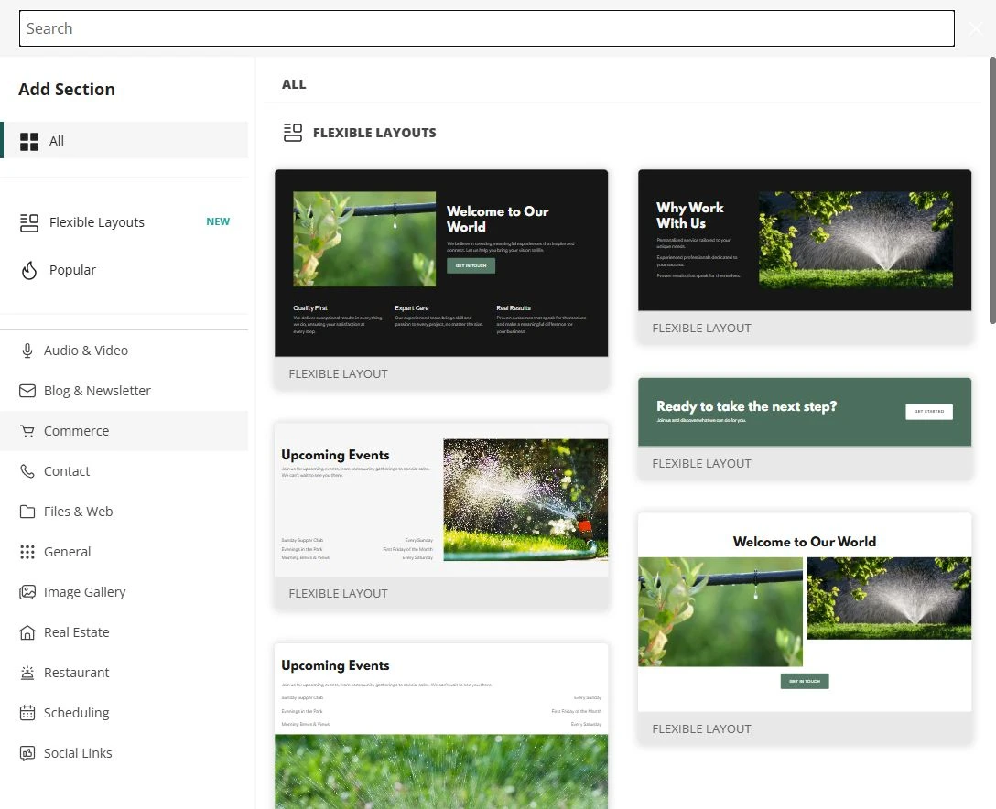Click the NEW badge next to Flexible Layouts
Screen dimensions: 996x809
pos(218,221)
